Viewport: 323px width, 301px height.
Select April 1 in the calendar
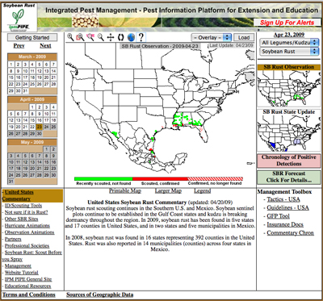tap(32, 107)
